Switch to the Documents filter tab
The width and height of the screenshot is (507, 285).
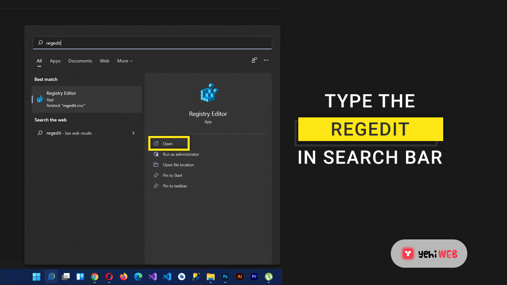coord(80,61)
